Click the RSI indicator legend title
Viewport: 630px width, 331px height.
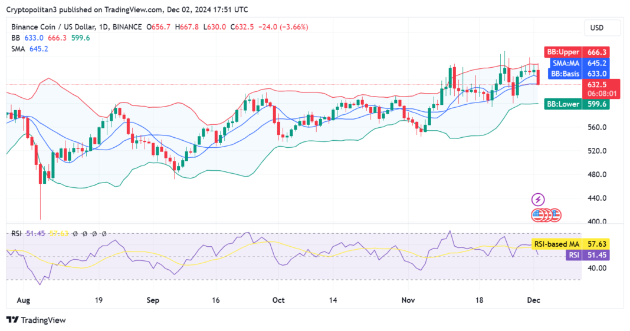click(16, 233)
